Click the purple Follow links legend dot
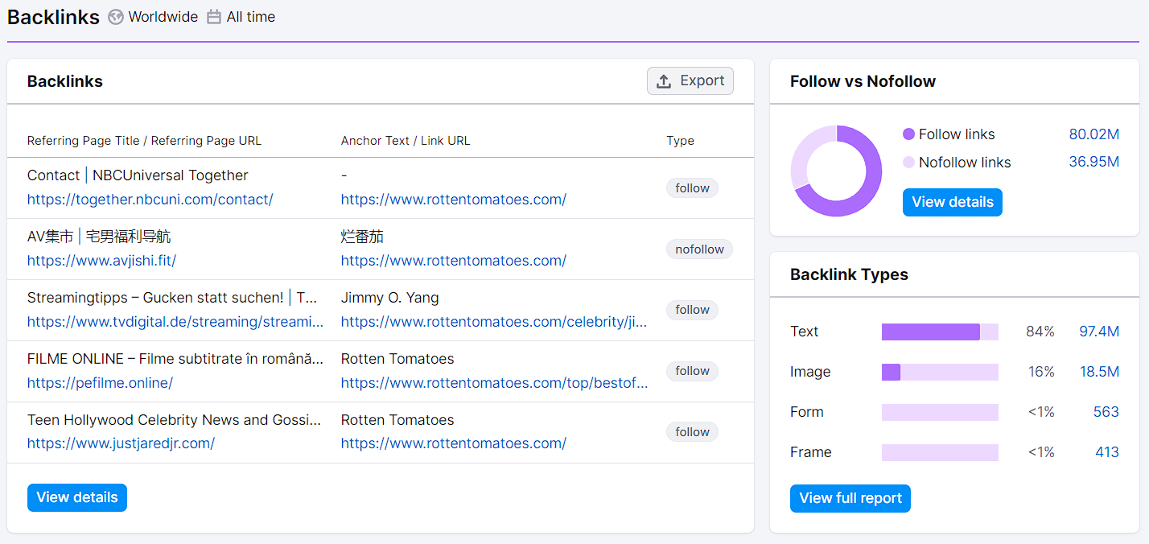 point(909,134)
